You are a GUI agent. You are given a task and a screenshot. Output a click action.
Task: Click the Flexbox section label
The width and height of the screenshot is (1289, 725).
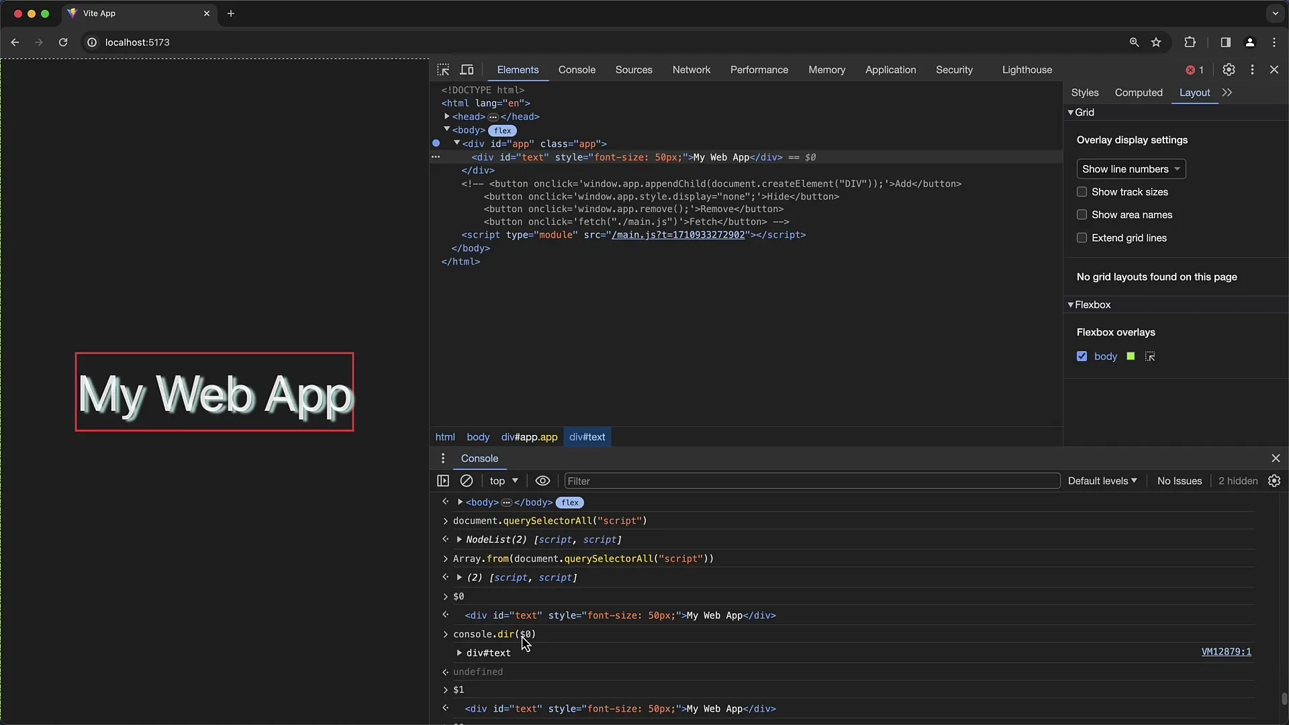point(1092,305)
